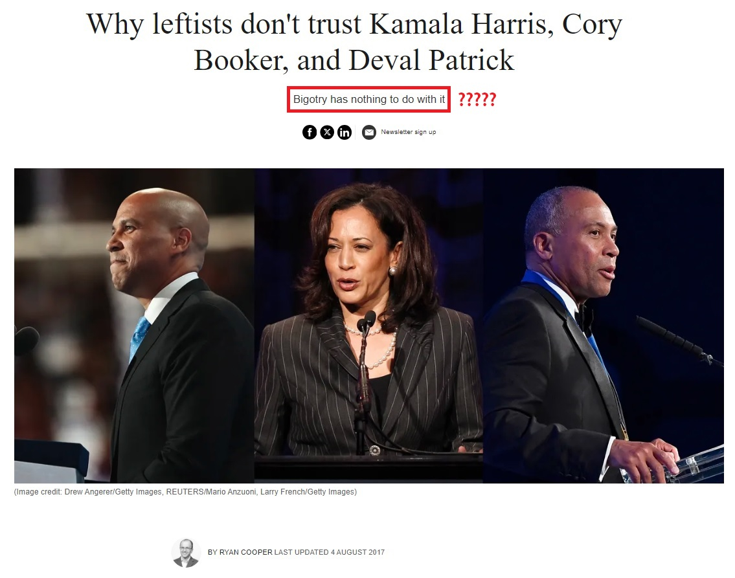
Task: Click the right photo of man in tuxedo
Action: pyautogui.click(x=604, y=326)
